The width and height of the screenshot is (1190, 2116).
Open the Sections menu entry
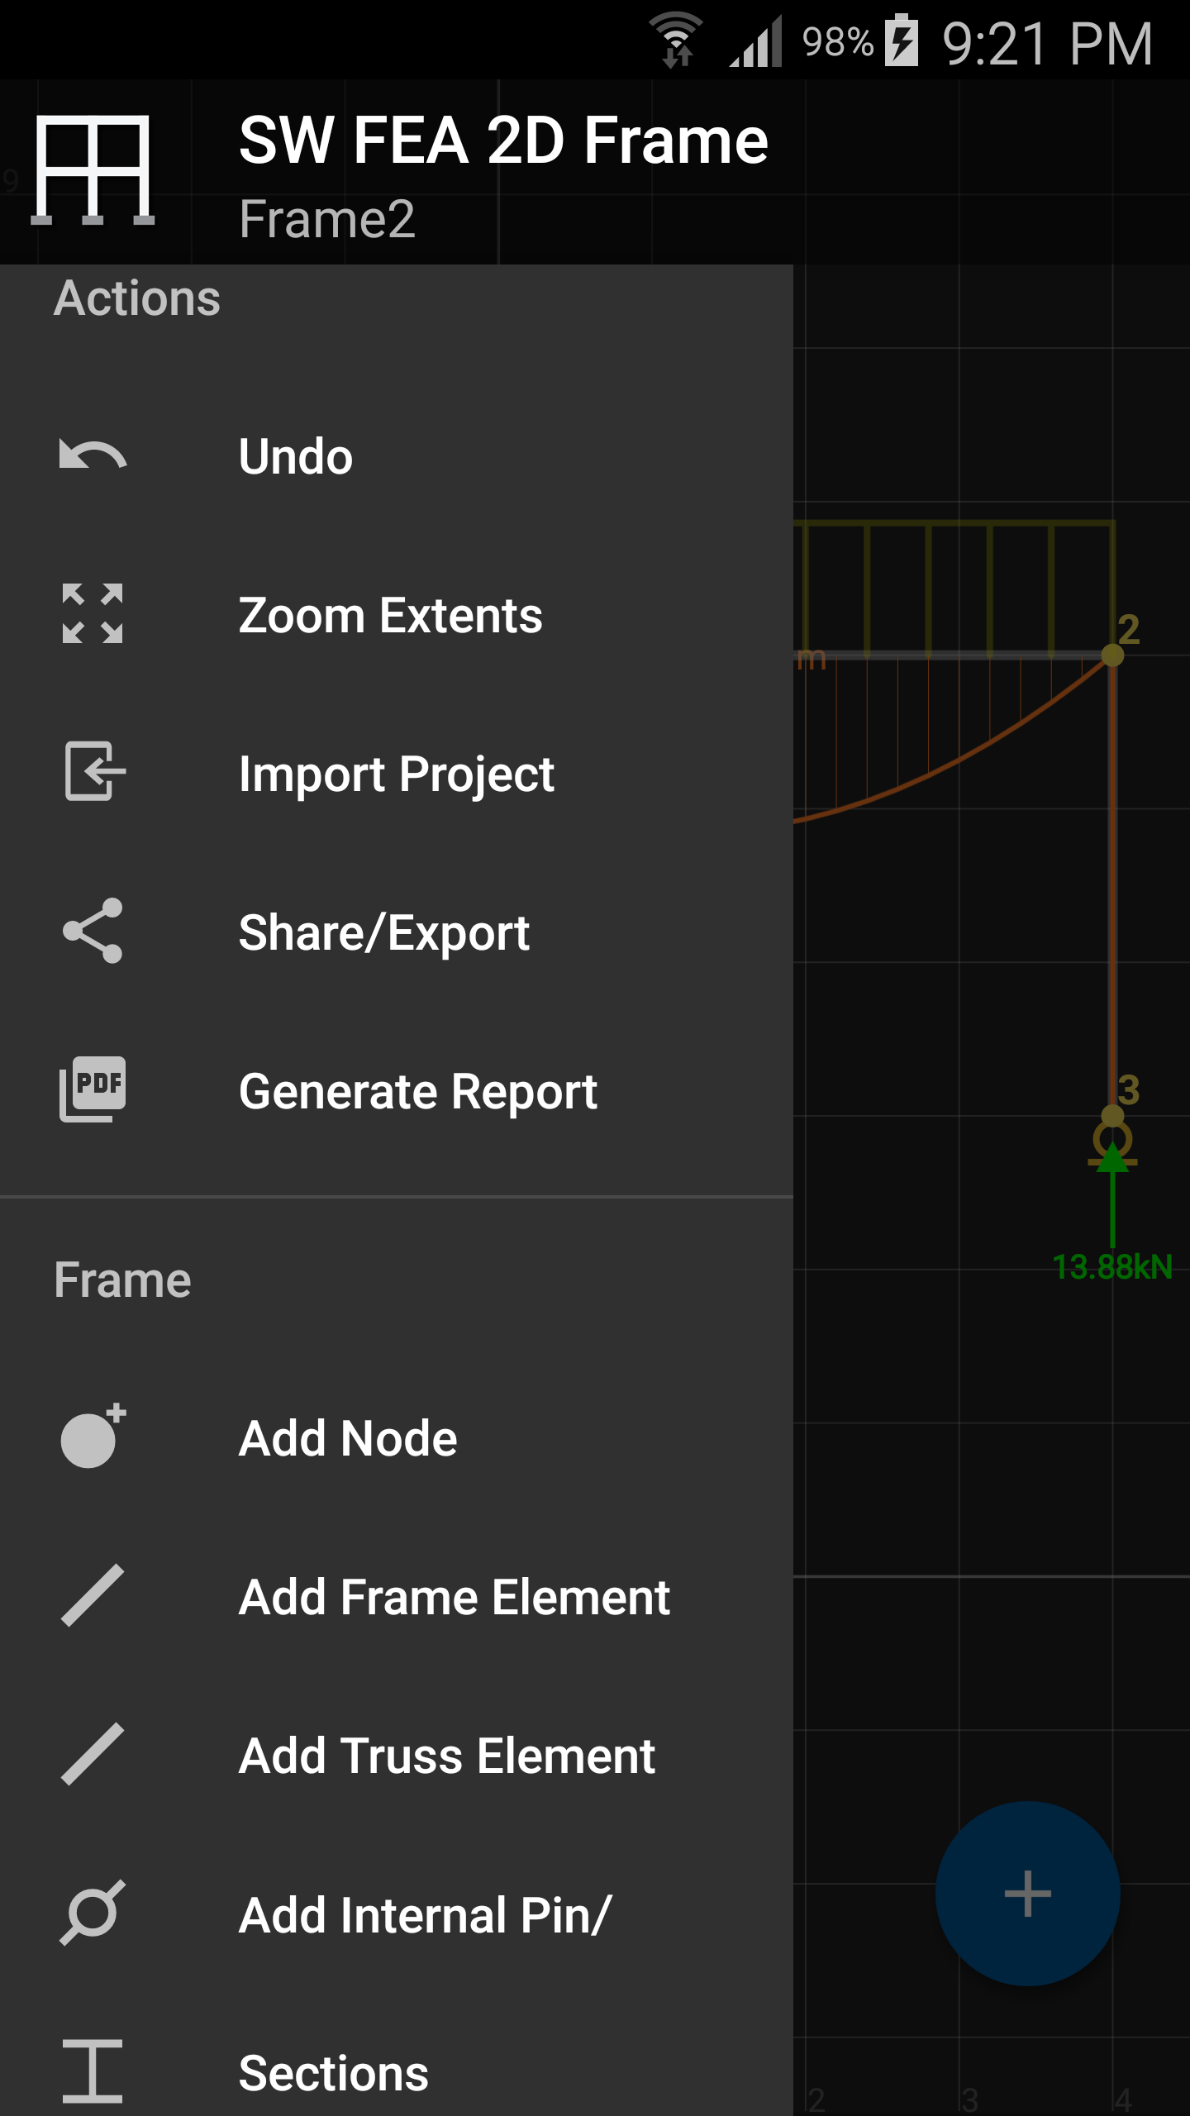tap(334, 2073)
